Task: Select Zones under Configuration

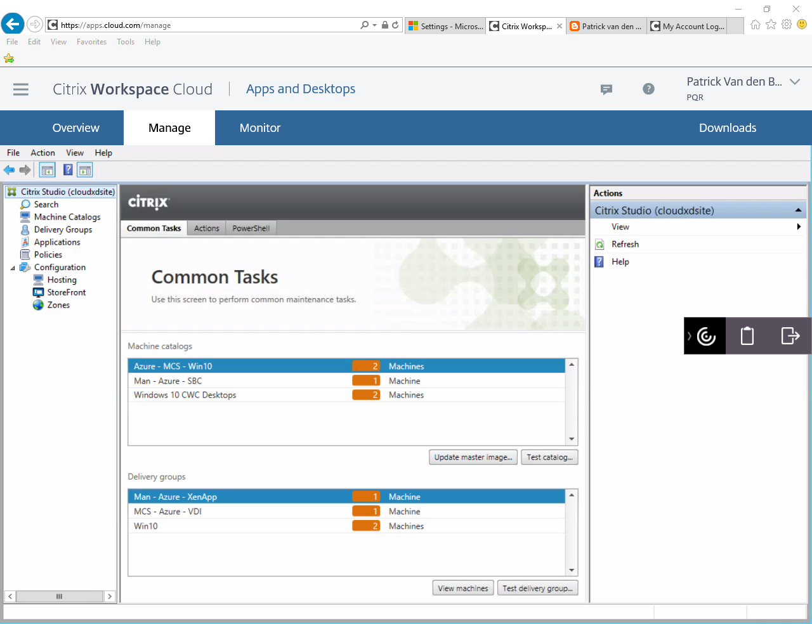Action: click(58, 305)
